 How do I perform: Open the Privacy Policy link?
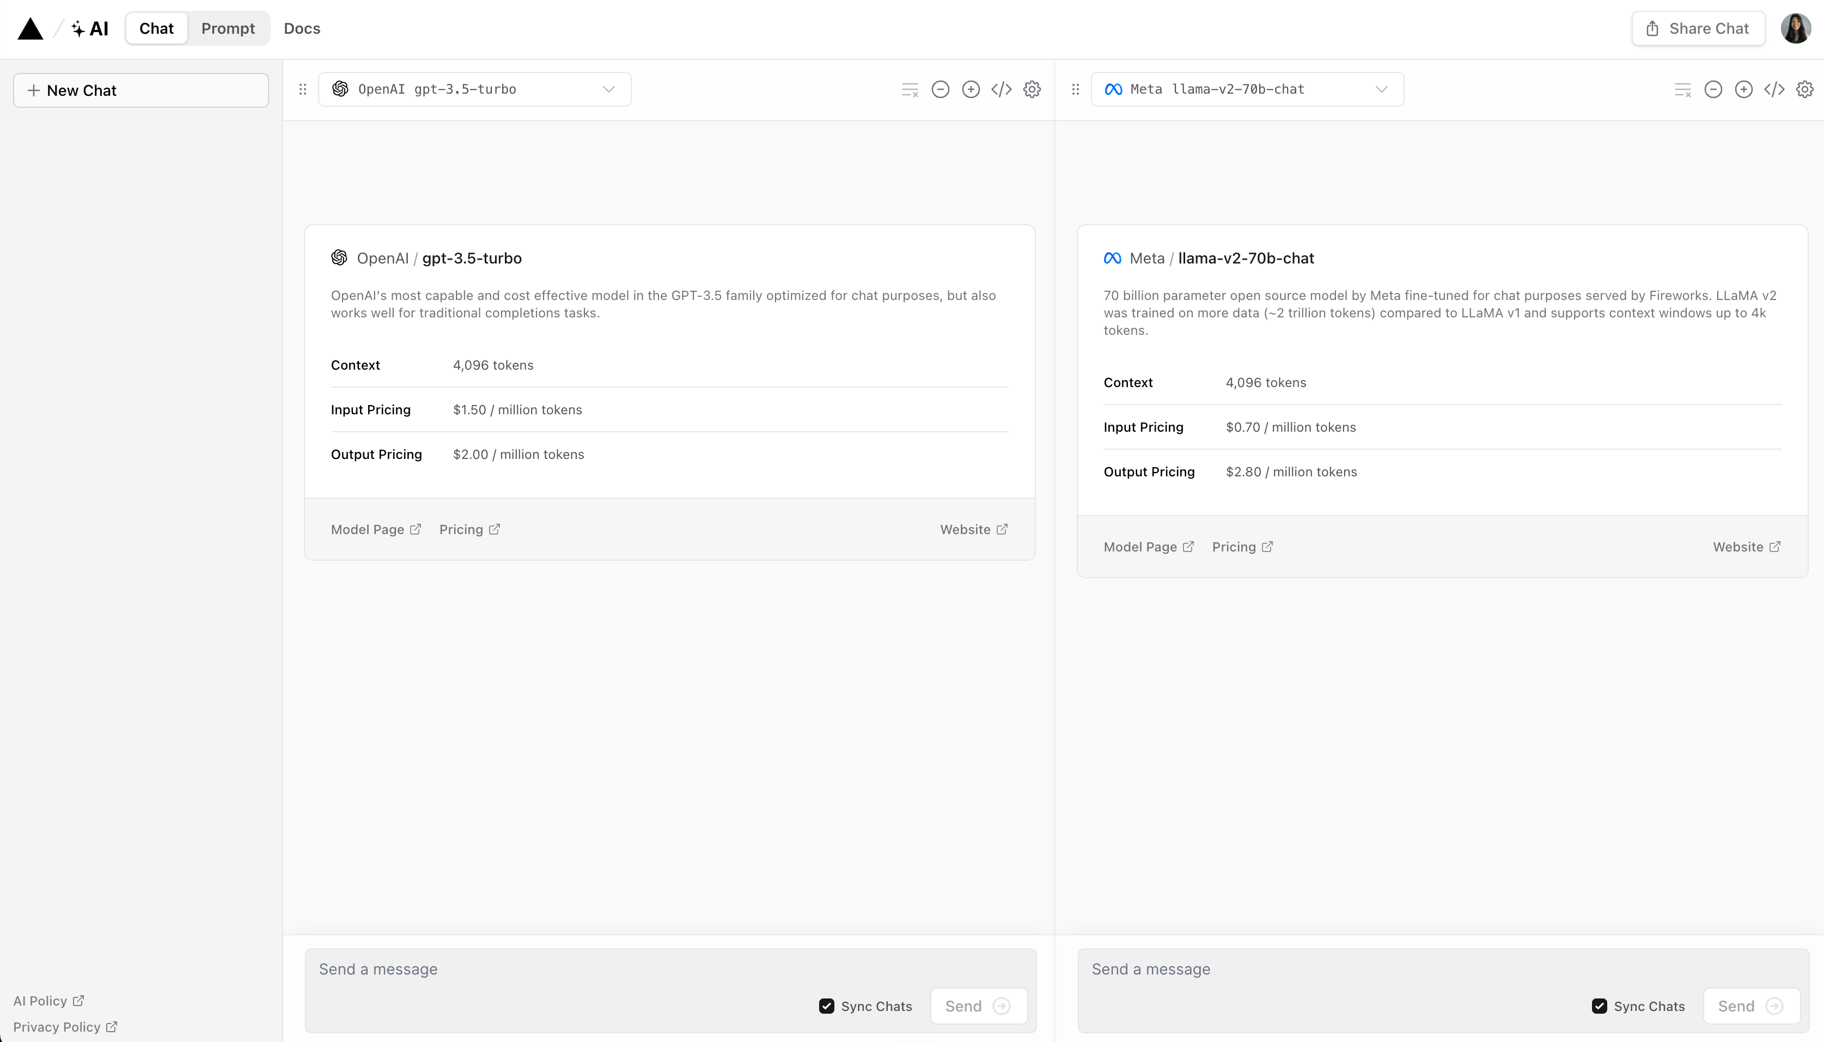pos(65,1027)
